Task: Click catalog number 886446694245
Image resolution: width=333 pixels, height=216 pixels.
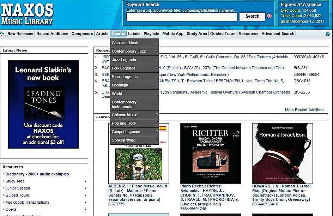Action: pyautogui.click(x=193, y=209)
